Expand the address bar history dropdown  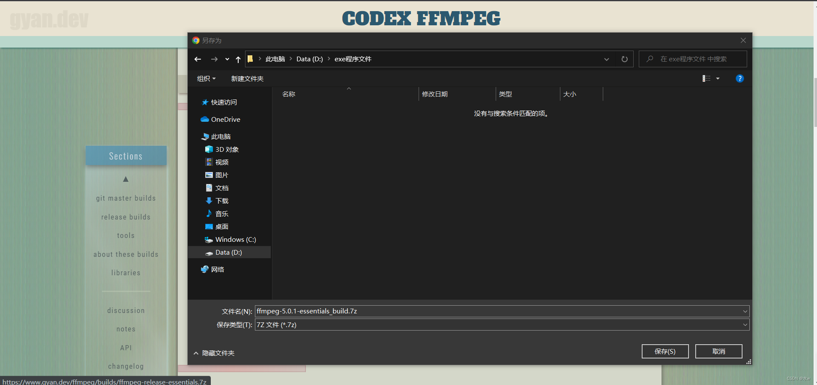pyautogui.click(x=607, y=59)
